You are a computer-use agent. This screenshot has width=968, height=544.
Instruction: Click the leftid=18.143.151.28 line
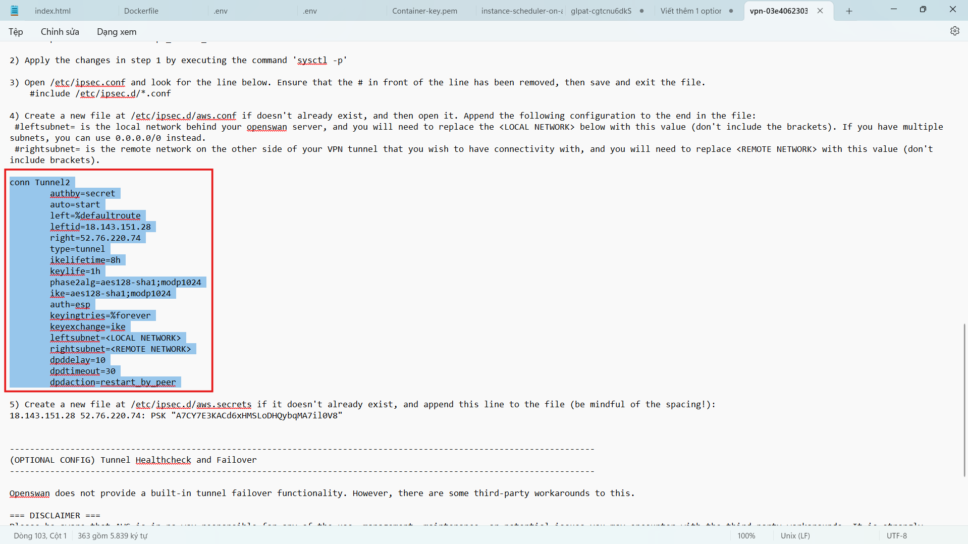point(100,227)
